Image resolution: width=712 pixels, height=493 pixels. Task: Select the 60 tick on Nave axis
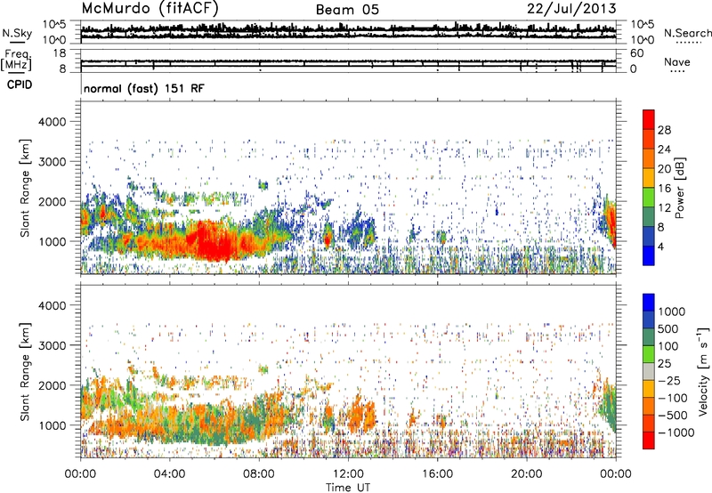click(x=636, y=53)
